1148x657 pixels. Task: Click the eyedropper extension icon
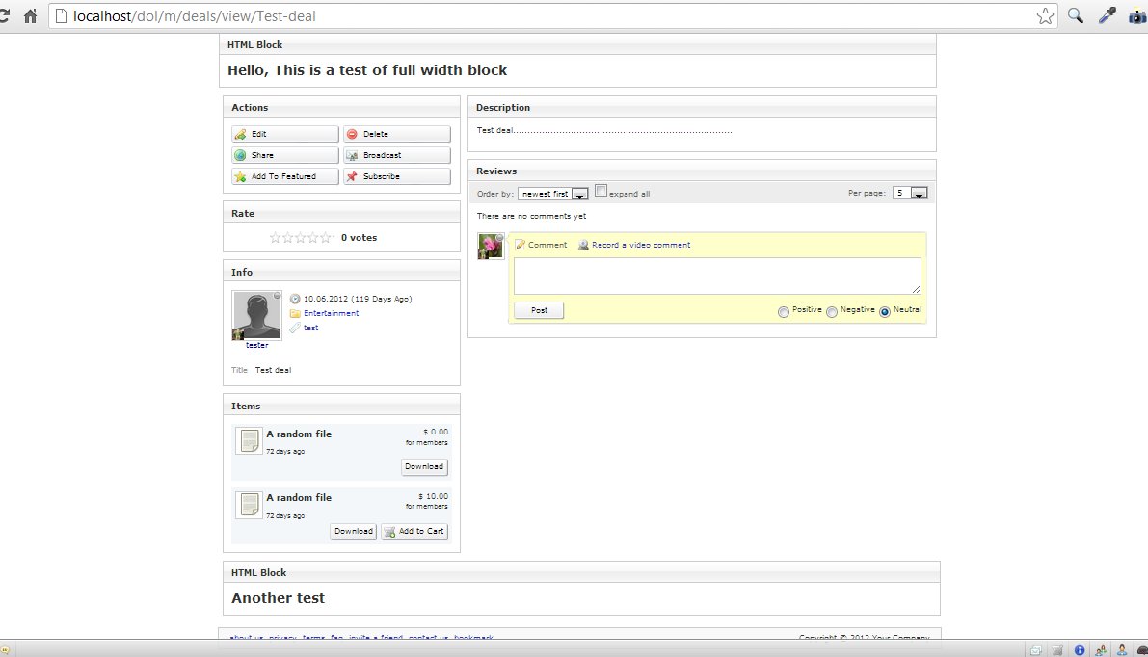pos(1107,15)
